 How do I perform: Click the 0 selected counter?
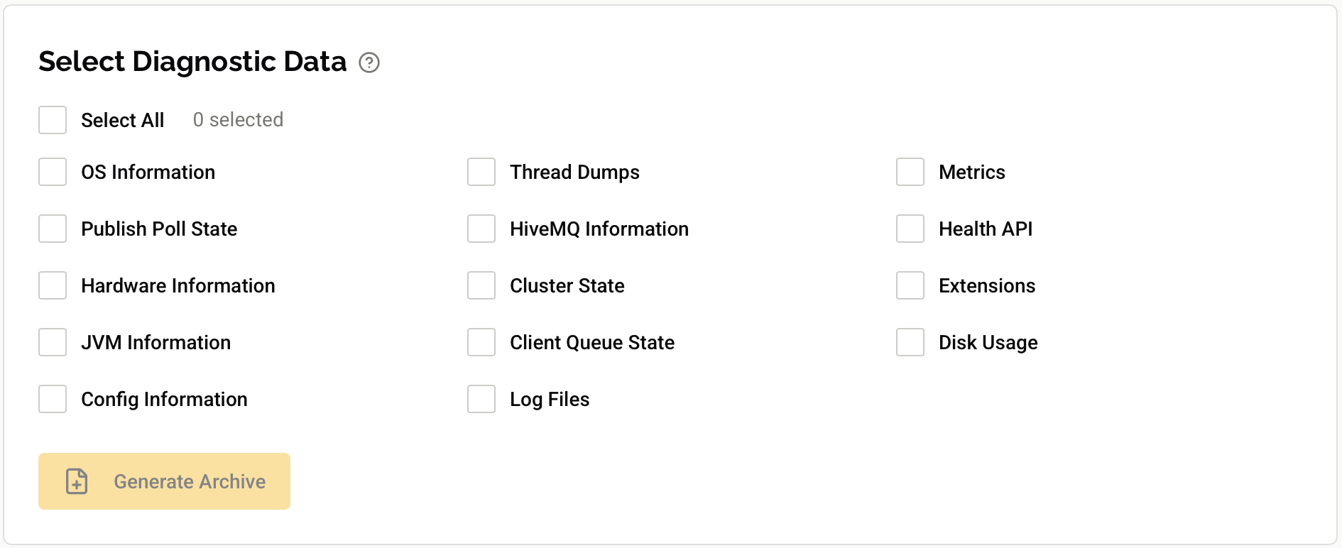[x=238, y=119]
